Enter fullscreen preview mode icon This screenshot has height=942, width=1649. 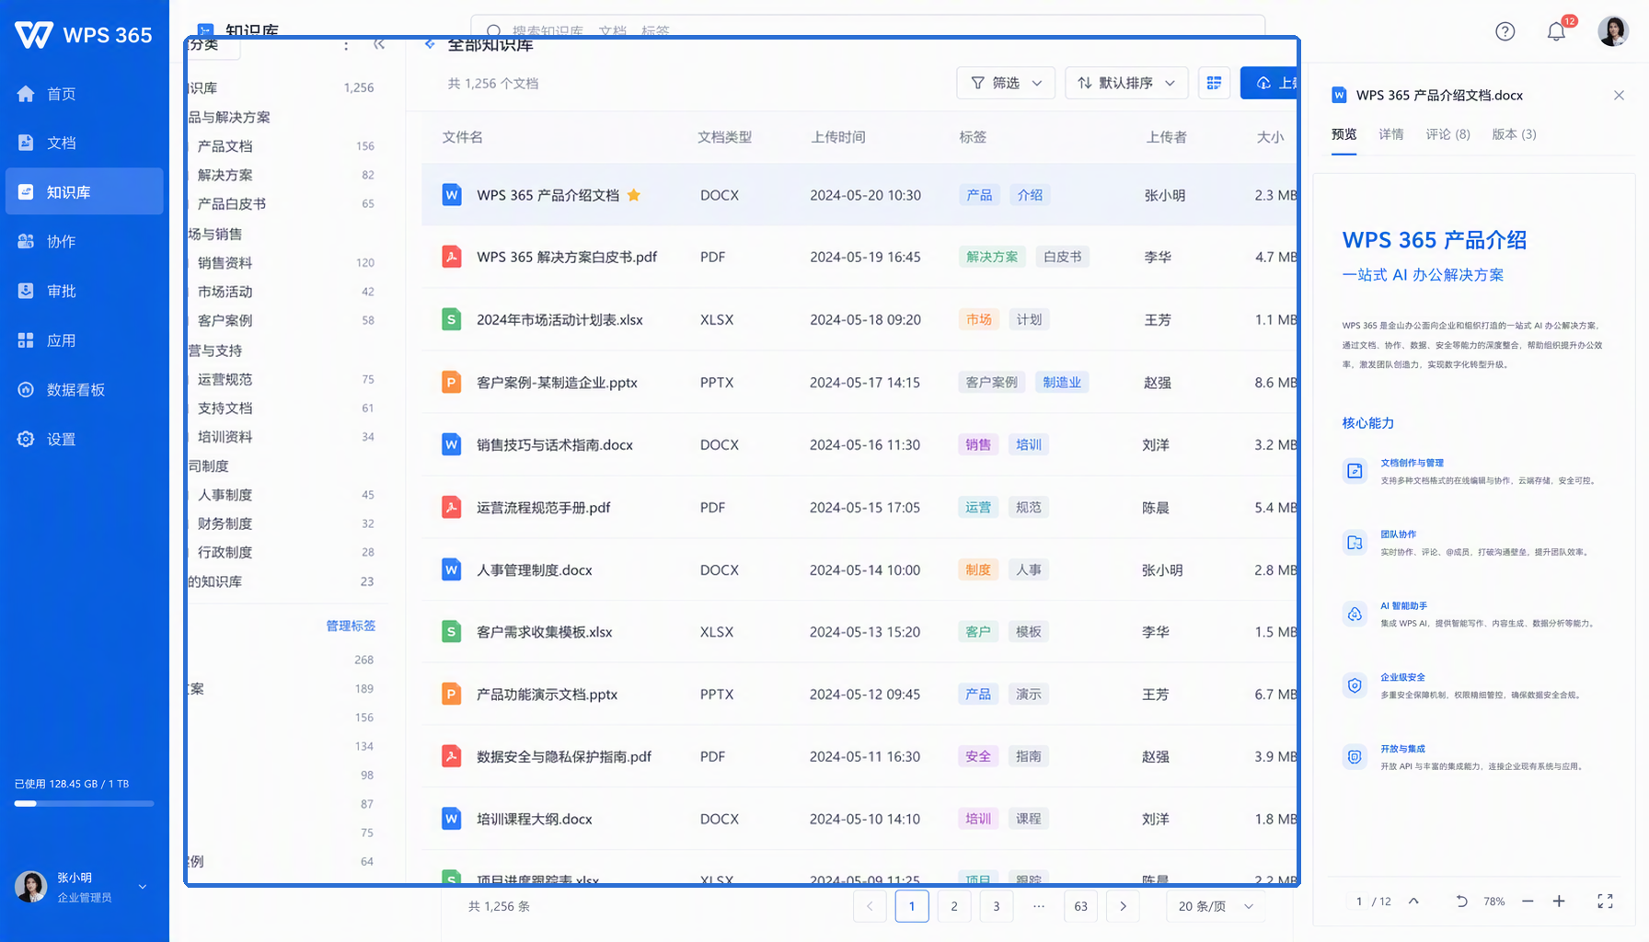click(x=1605, y=902)
